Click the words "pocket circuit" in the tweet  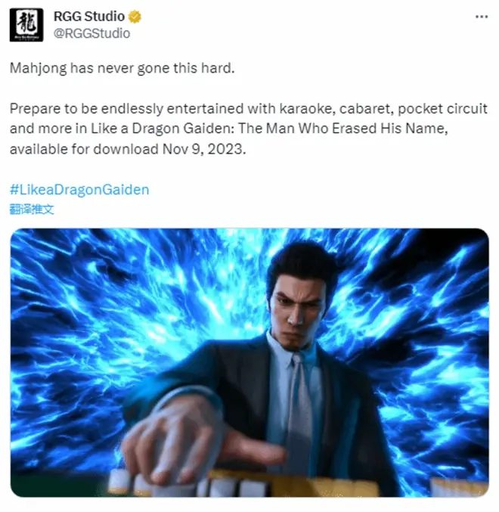tap(442, 109)
